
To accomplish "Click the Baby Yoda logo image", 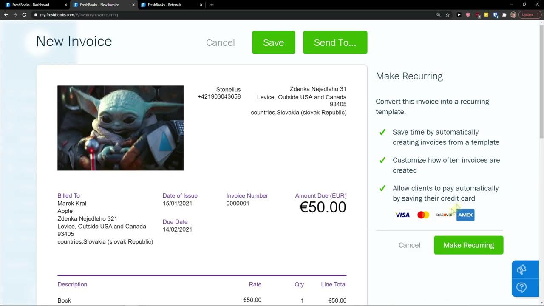I will [120, 128].
